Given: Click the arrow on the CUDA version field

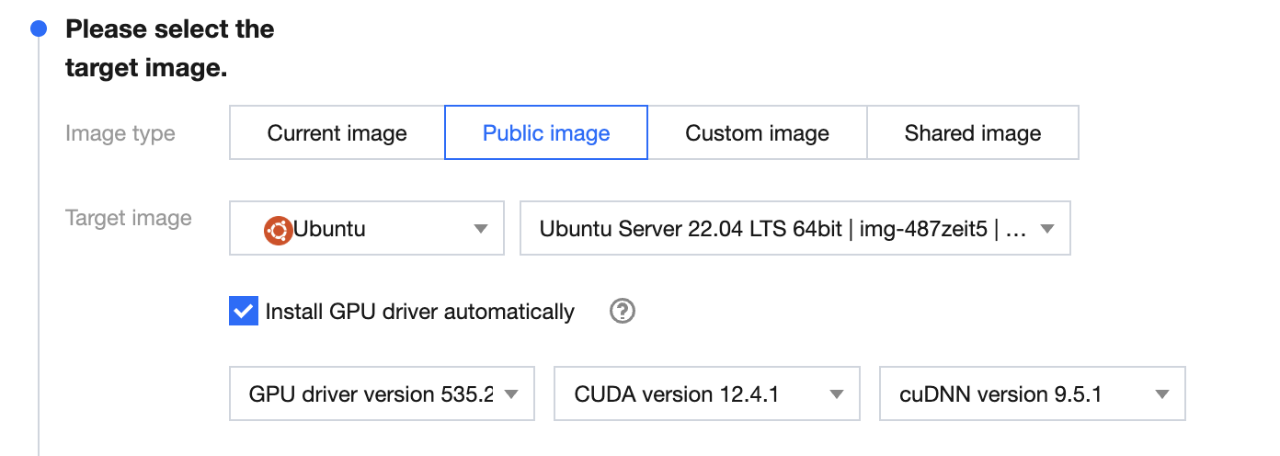Looking at the screenshot, I should point(837,394).
